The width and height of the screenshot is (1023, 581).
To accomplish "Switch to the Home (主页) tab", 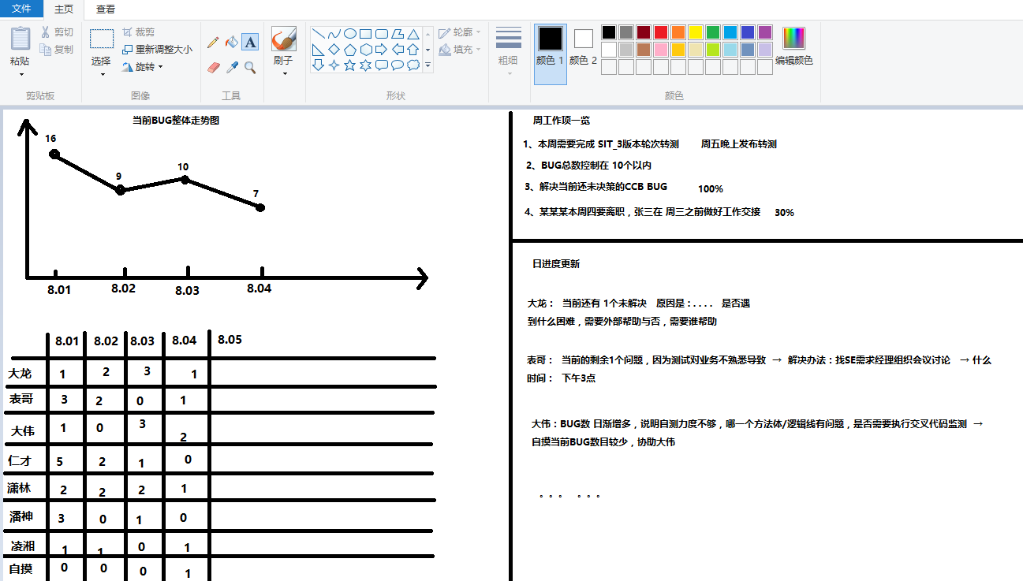I will [64, 9].
